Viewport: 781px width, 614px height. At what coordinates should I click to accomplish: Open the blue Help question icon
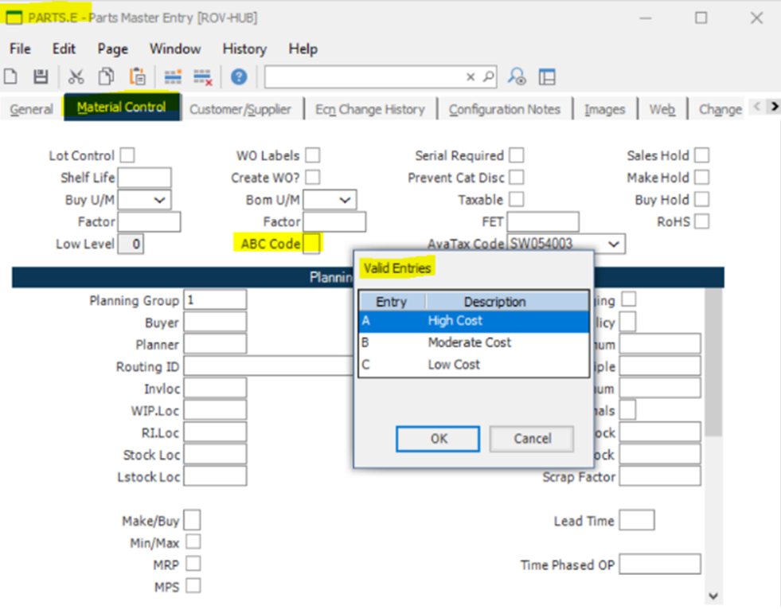coord(239,76)
